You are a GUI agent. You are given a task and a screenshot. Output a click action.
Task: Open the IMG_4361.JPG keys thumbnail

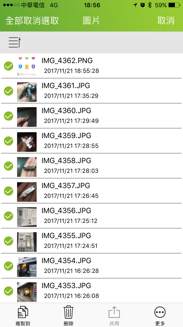[x=27, y=92]
